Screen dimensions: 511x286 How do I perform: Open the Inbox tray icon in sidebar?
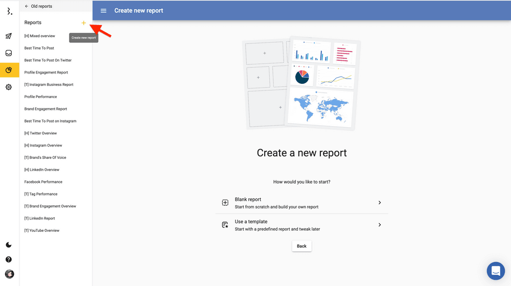pyautogui.click(x=9, y=53)
